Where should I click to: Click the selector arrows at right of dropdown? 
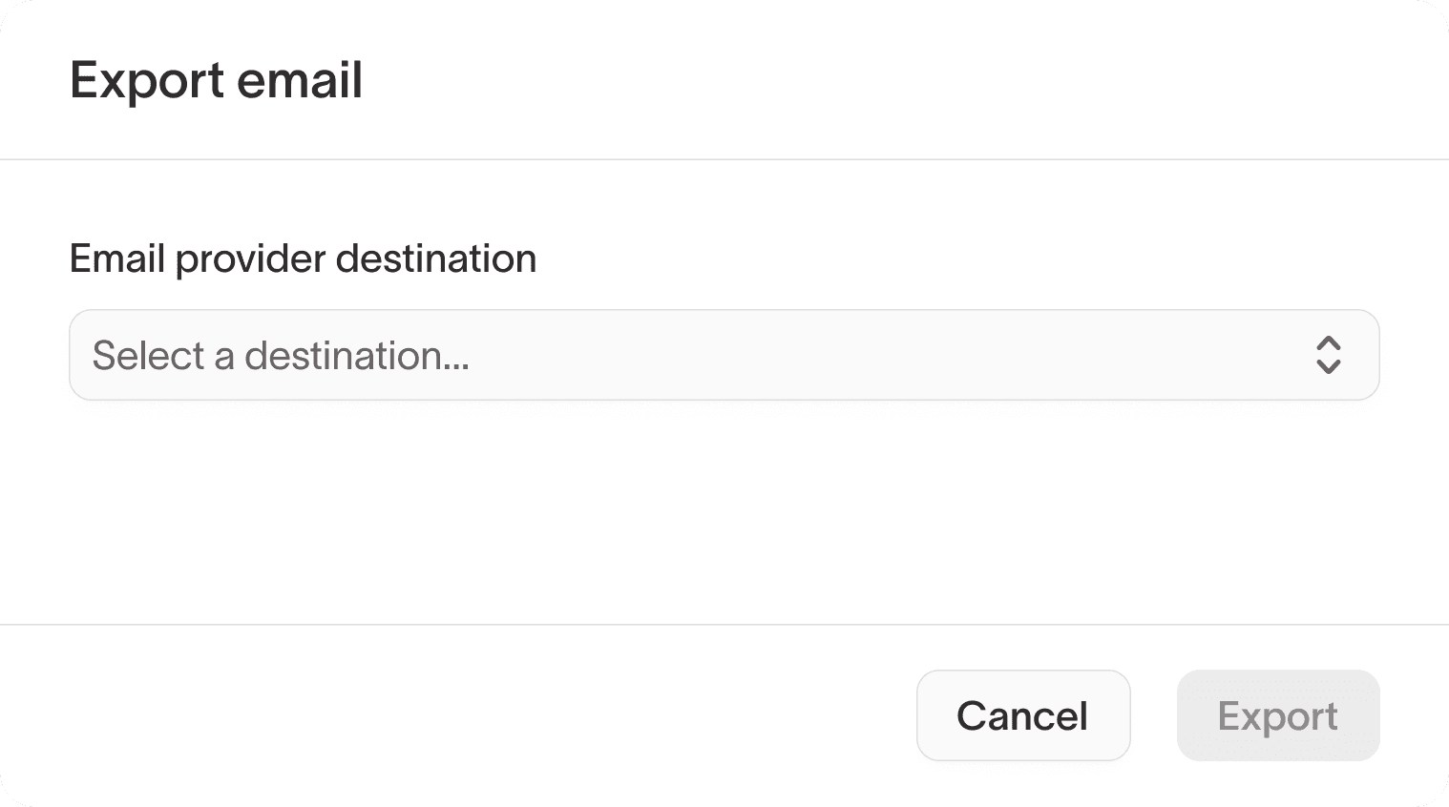1328,355
